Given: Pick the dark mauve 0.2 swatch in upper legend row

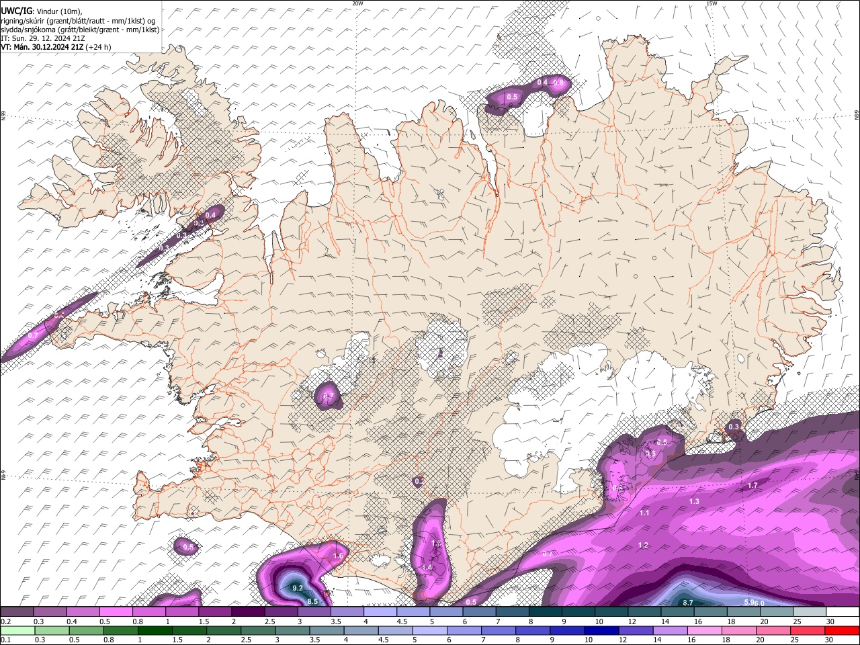Looking at the screenshot, I should click(x=17, y=611).
